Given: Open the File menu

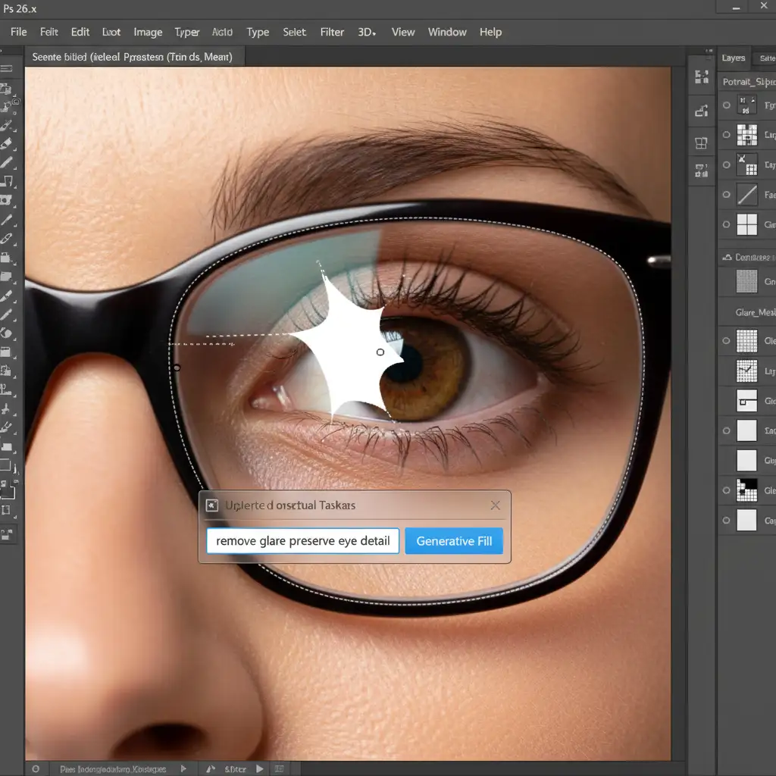Looking at the screenshot, I should coord(19,32).
